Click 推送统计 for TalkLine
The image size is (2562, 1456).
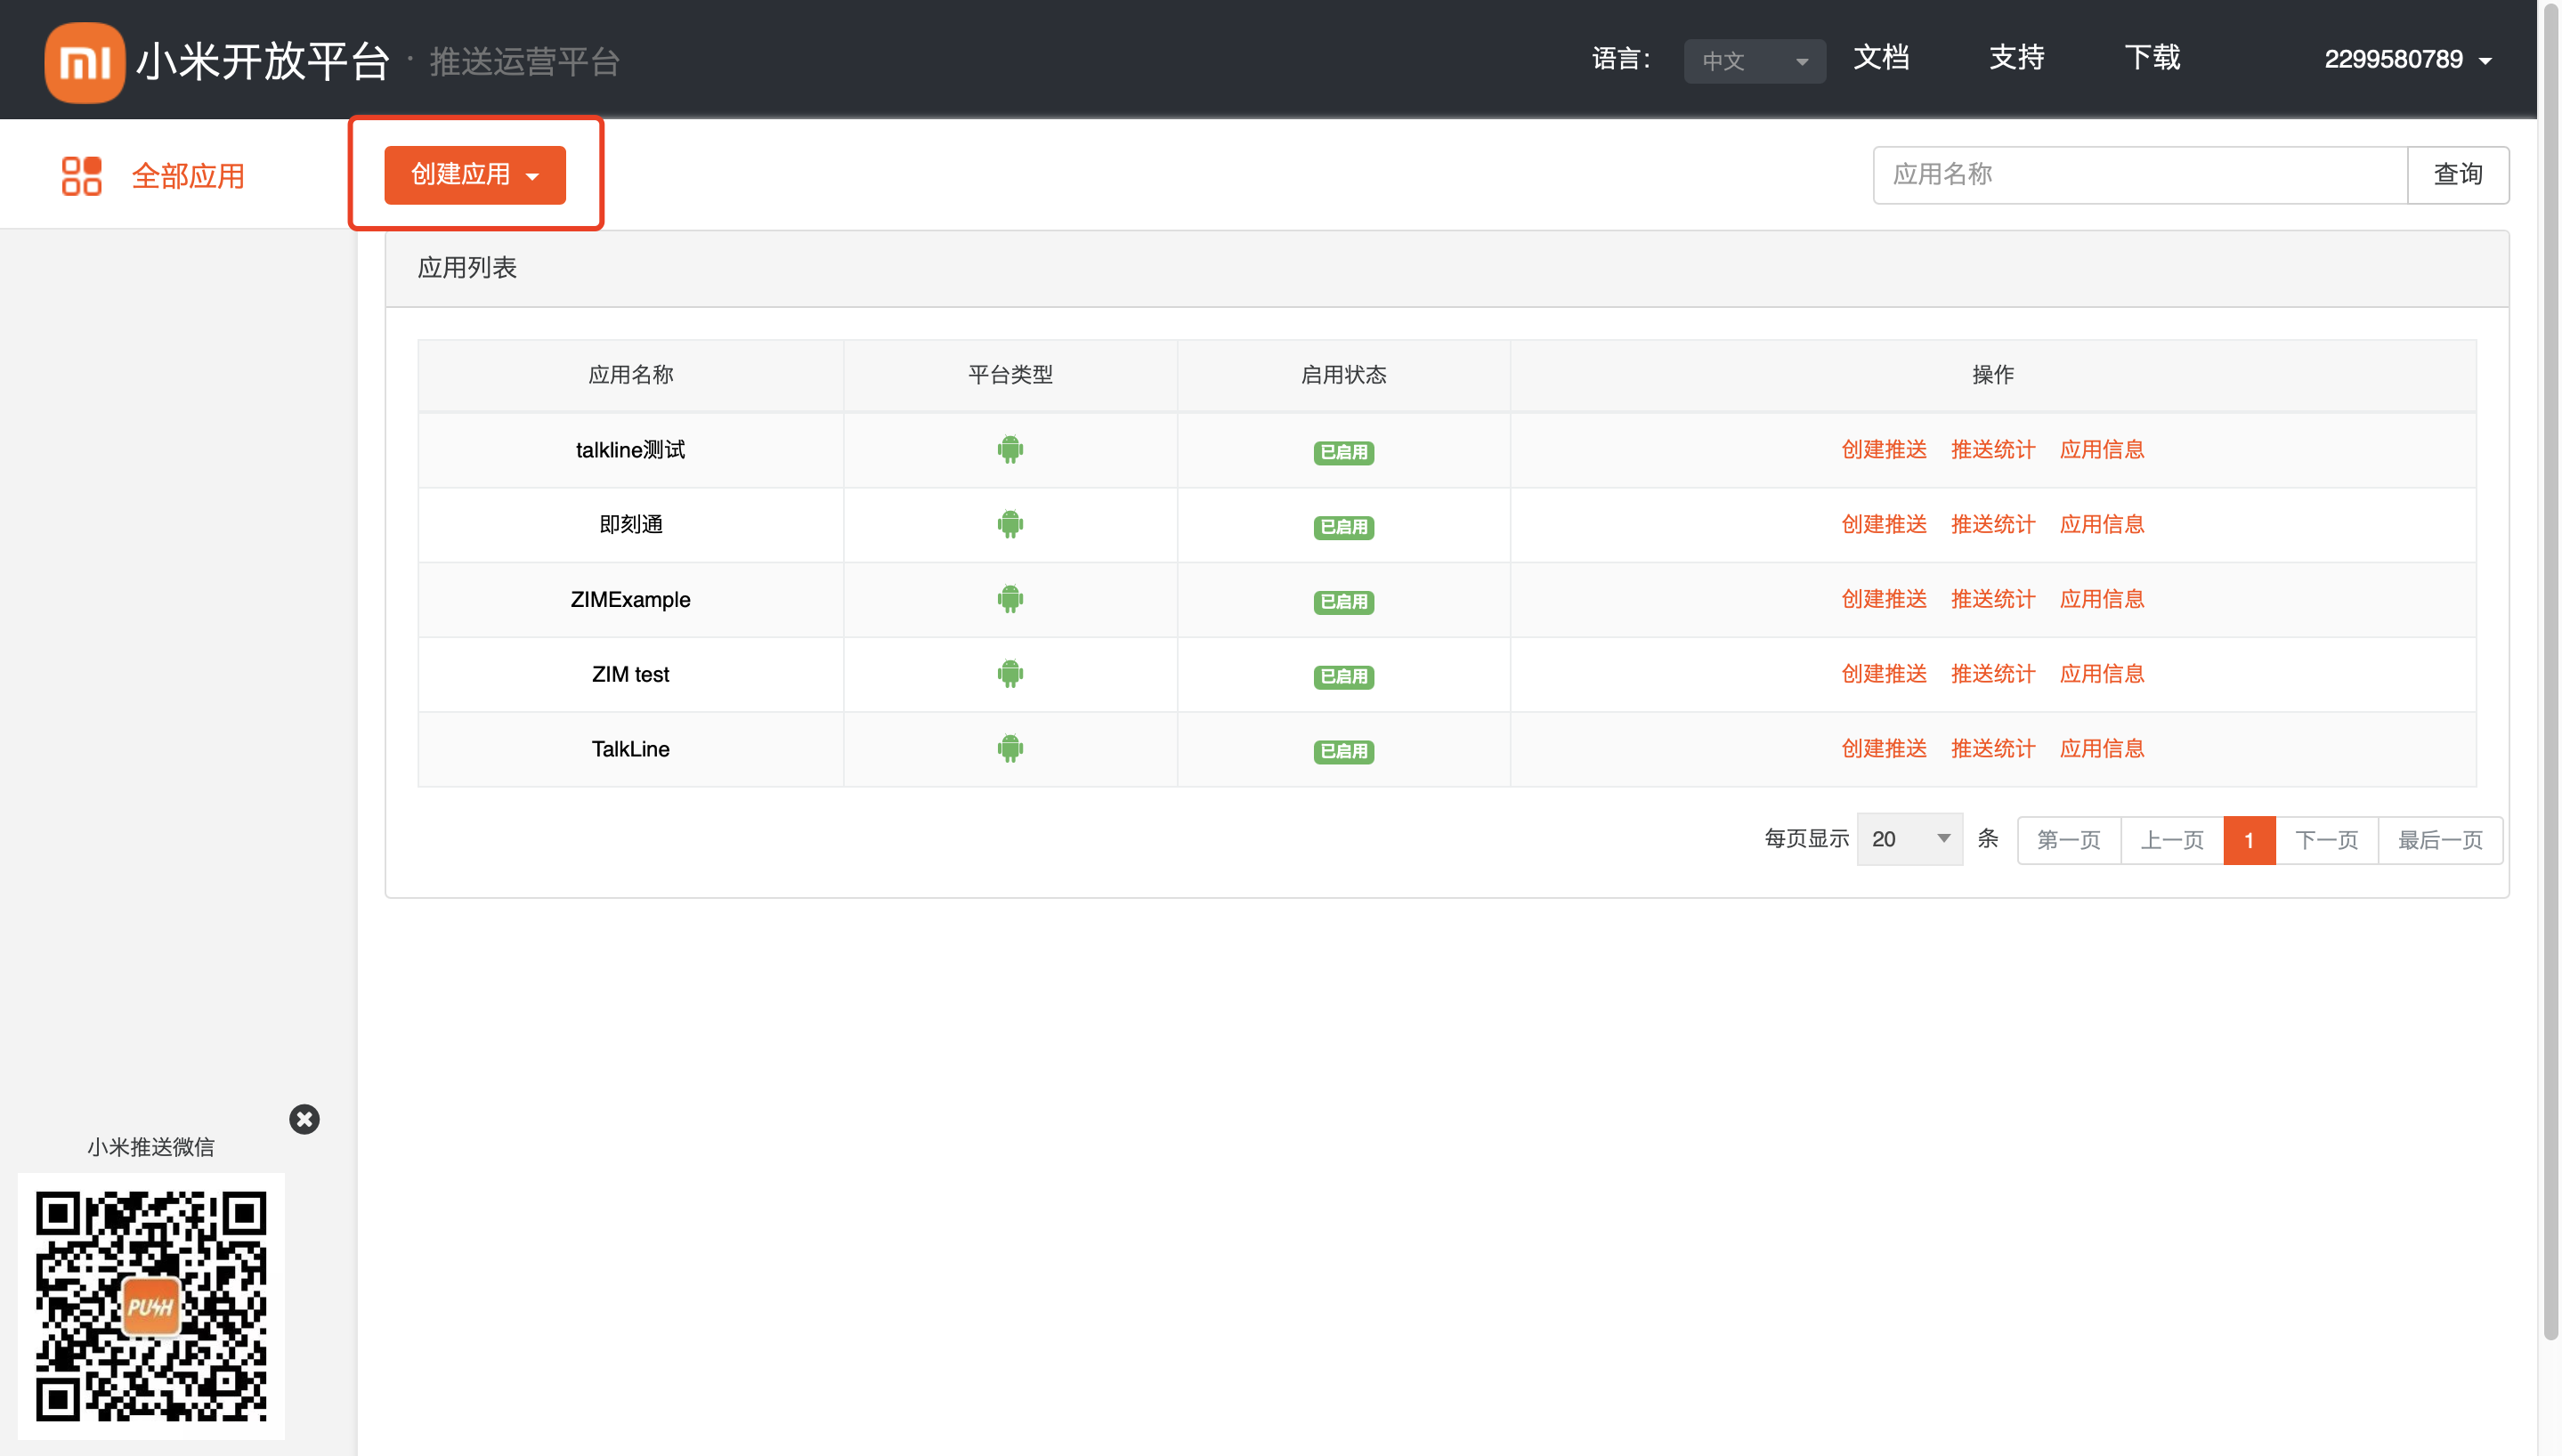click(1993, 750)
